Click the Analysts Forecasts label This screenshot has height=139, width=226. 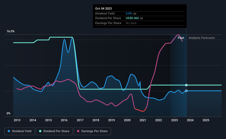click(202, 38)
